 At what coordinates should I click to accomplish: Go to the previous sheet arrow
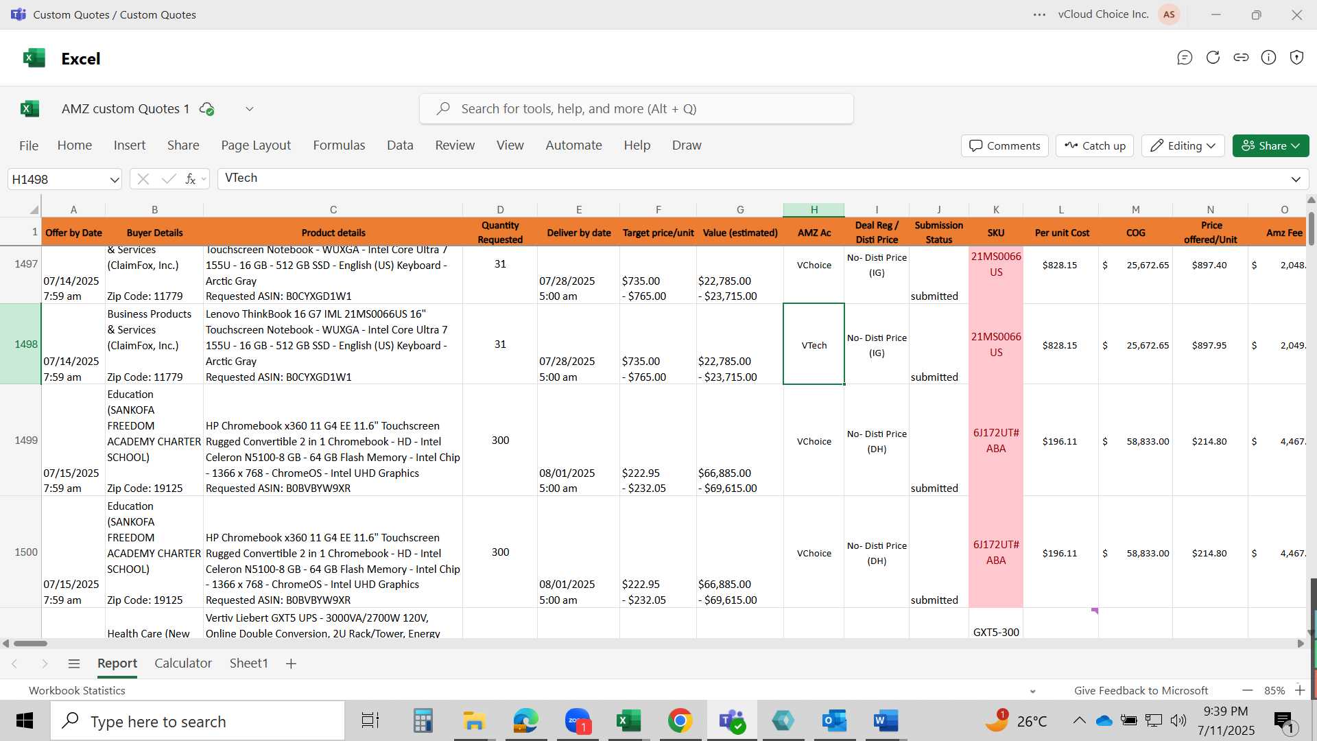point(14,663)
